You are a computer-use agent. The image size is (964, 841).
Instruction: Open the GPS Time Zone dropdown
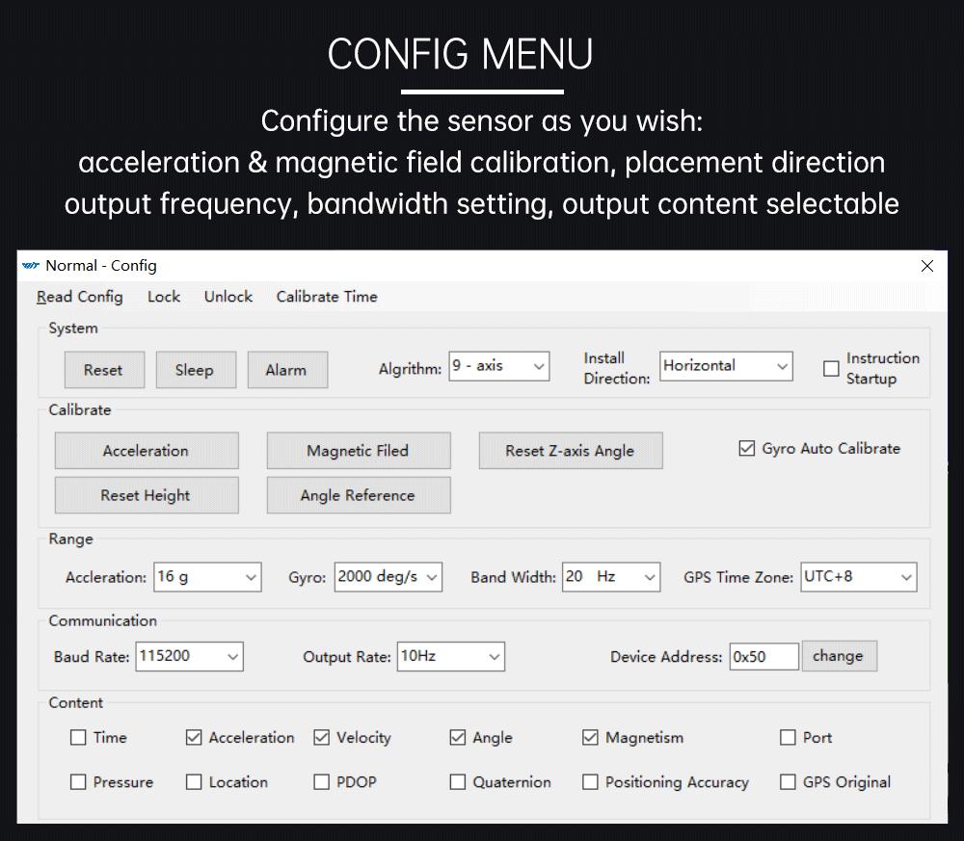pyautogui.click(x=858, y=577)
